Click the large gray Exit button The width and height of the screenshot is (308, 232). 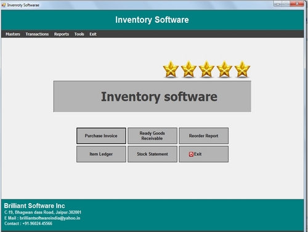pyautogui.click(x=203, y=154)
